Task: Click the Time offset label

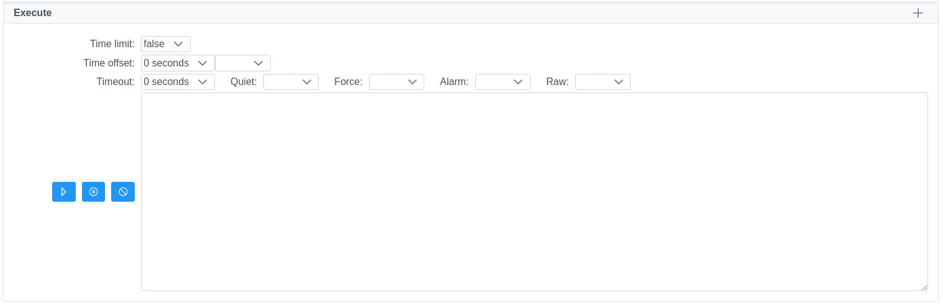Action: click(109, 63)
